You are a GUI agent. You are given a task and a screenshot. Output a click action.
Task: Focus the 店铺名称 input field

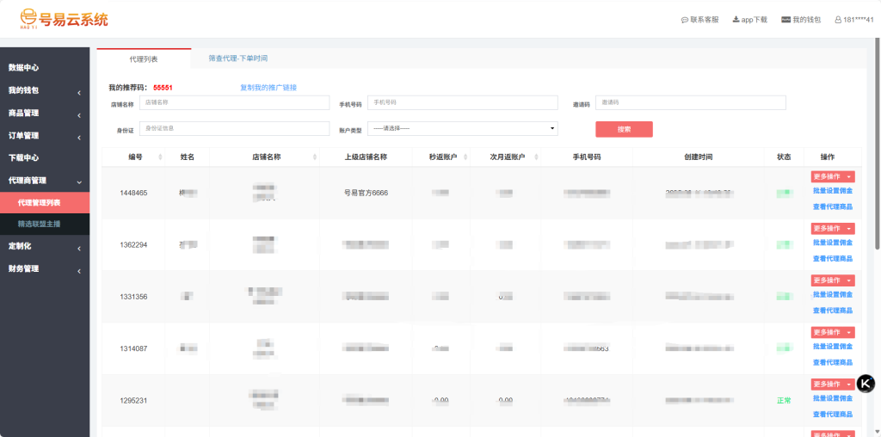[x=234, y=102]
